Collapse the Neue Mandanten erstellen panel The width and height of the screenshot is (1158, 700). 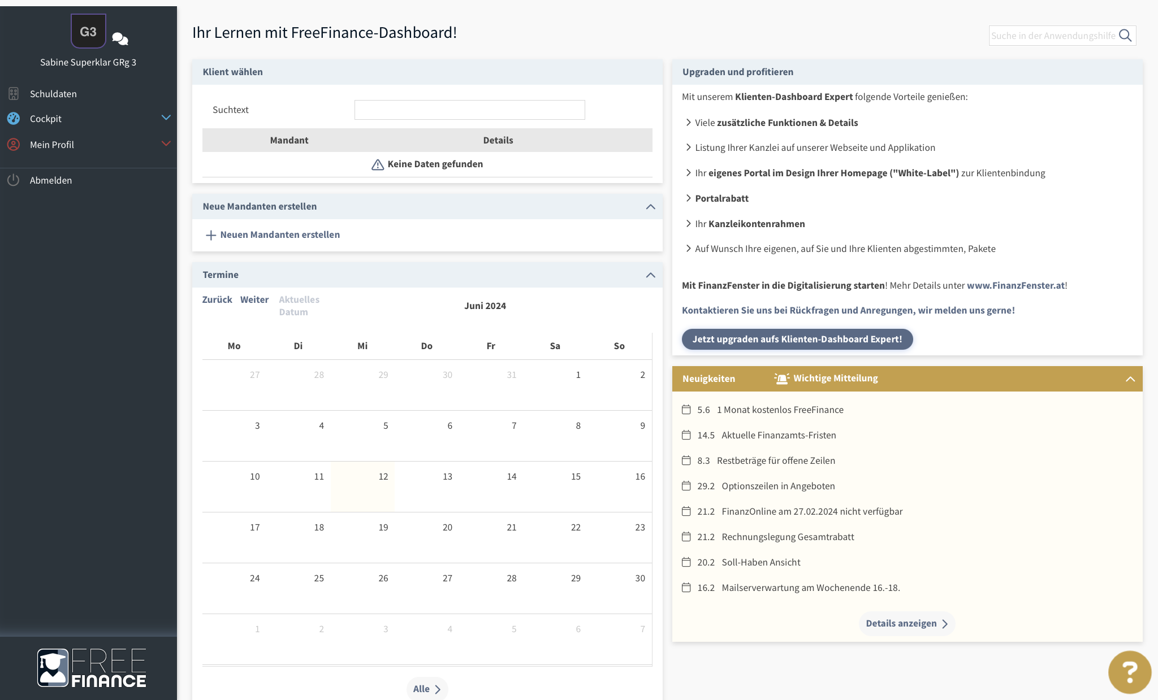[x=651, y=207]
